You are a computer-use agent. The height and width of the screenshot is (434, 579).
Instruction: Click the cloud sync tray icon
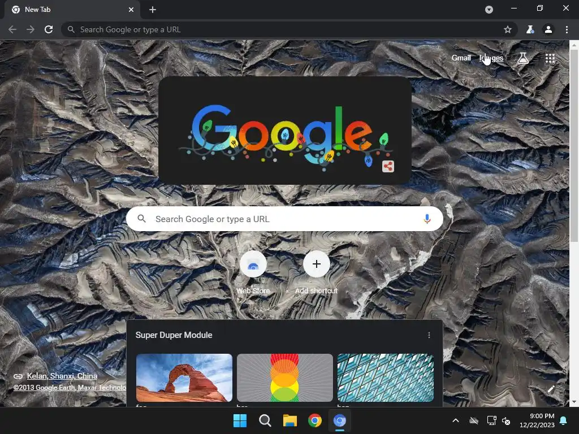474,420
